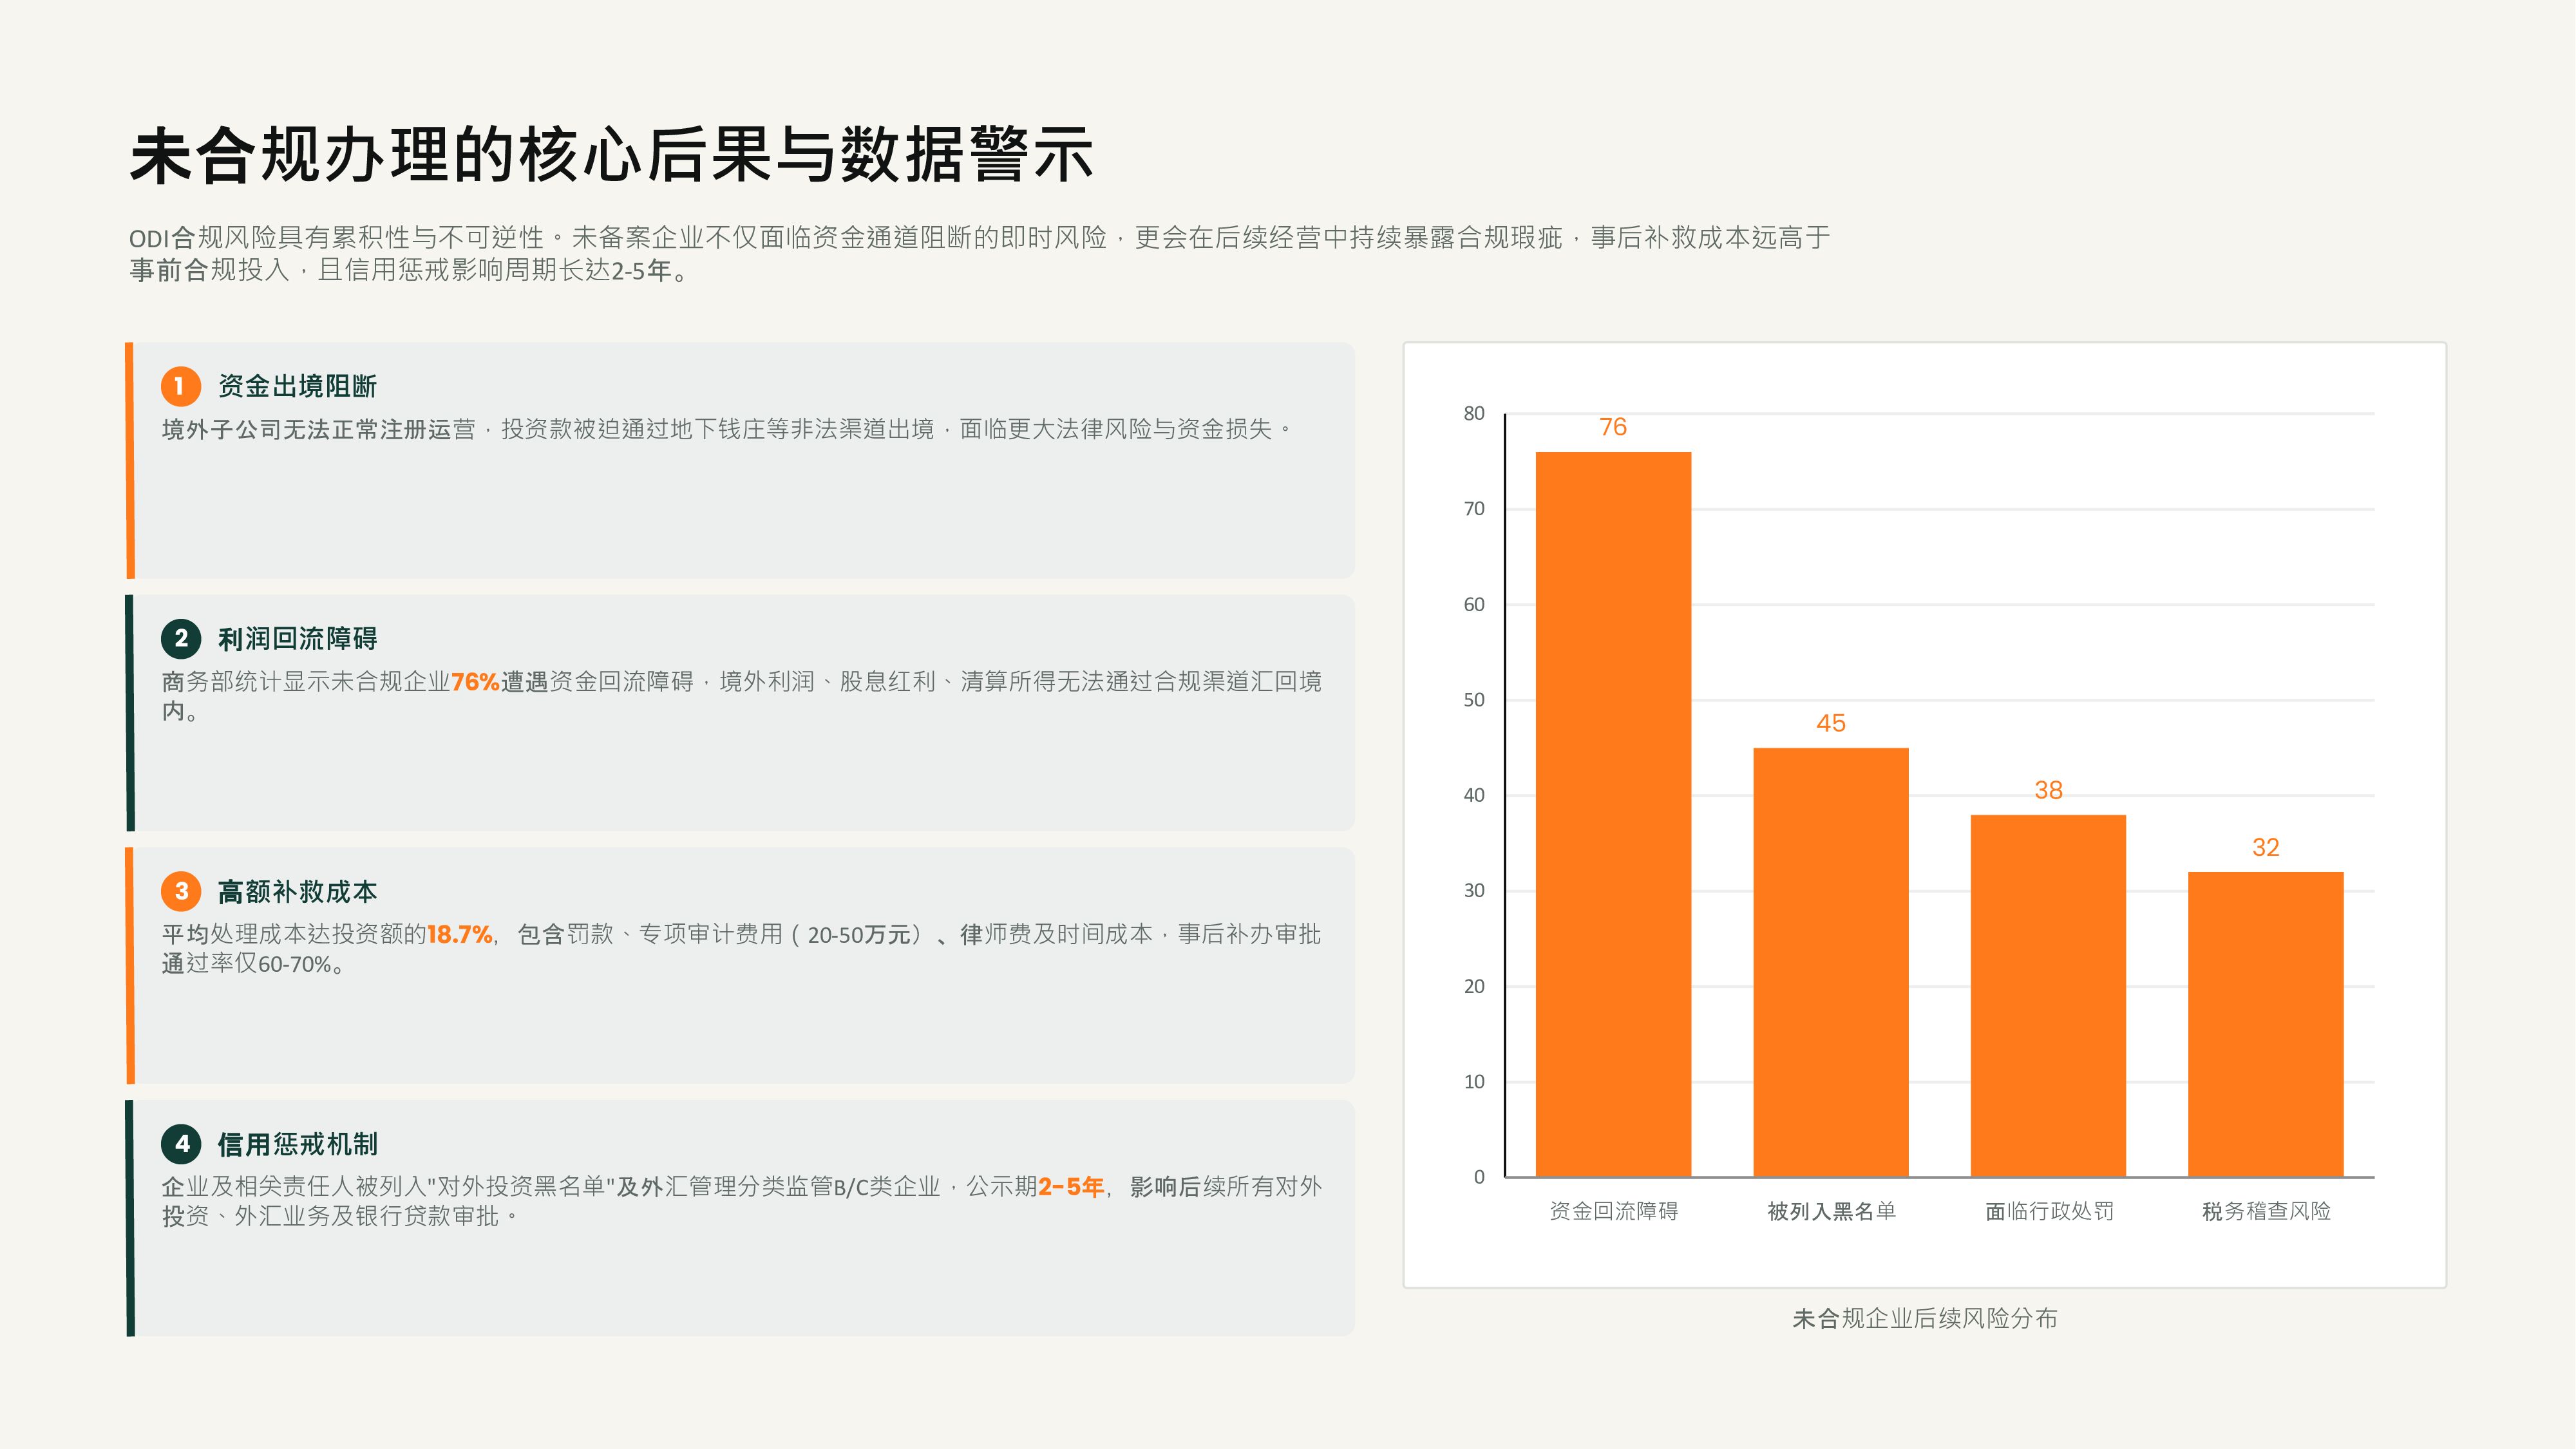Click the heading 高额补救成本
Viewport: 2576px width, 1449px height.
point(297,891)
